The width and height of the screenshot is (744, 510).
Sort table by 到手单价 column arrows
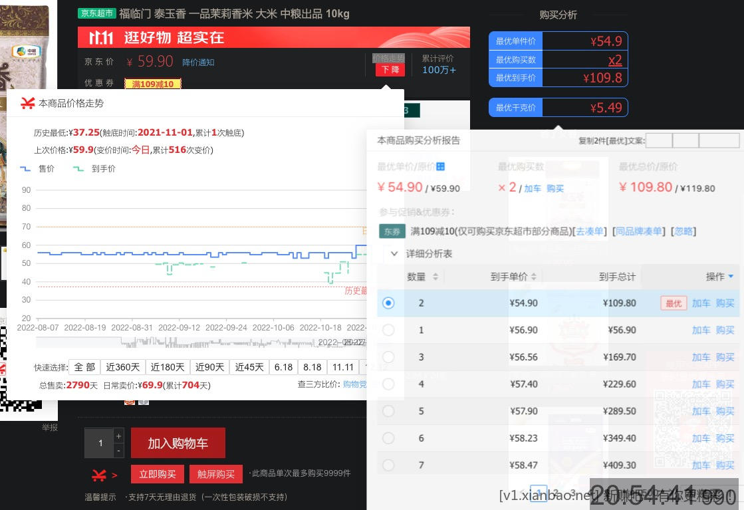pos(533,277)
